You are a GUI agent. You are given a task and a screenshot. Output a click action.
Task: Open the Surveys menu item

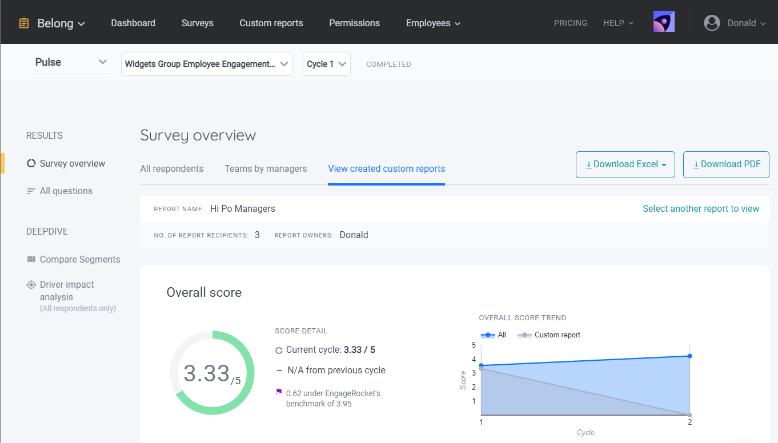point(198,23)
